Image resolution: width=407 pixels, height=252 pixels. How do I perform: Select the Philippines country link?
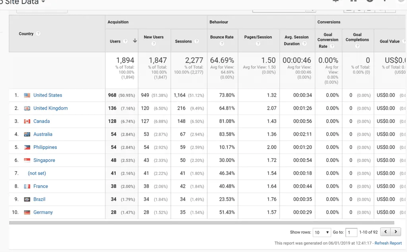45,147
